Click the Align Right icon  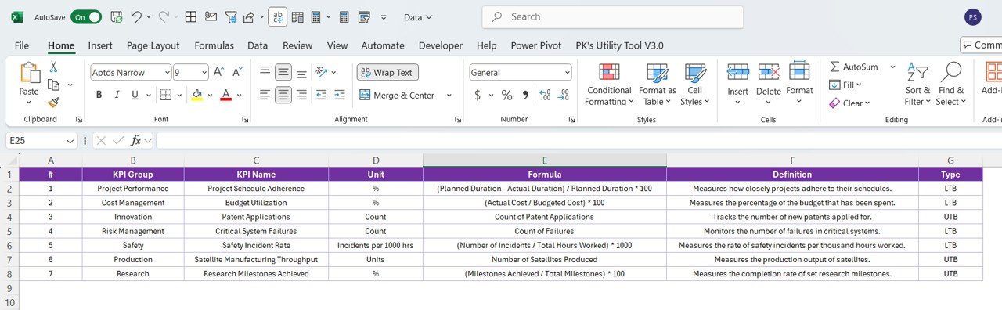tap(301, 95)
